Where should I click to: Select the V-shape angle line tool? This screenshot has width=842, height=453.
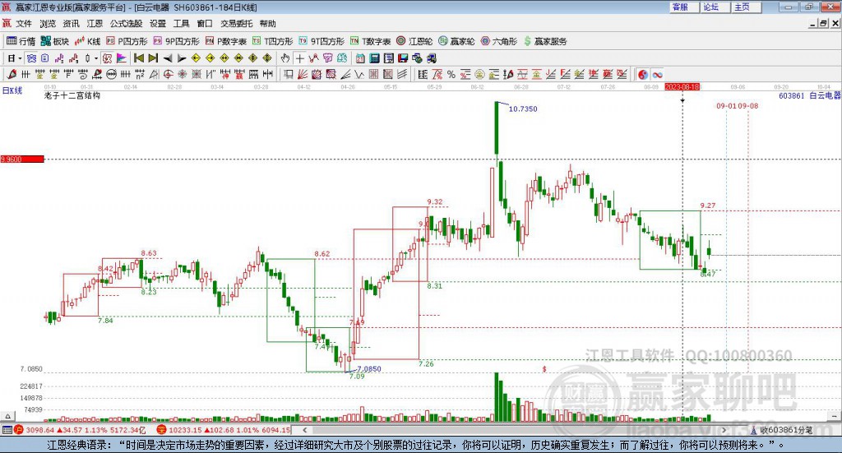point(359,75)
